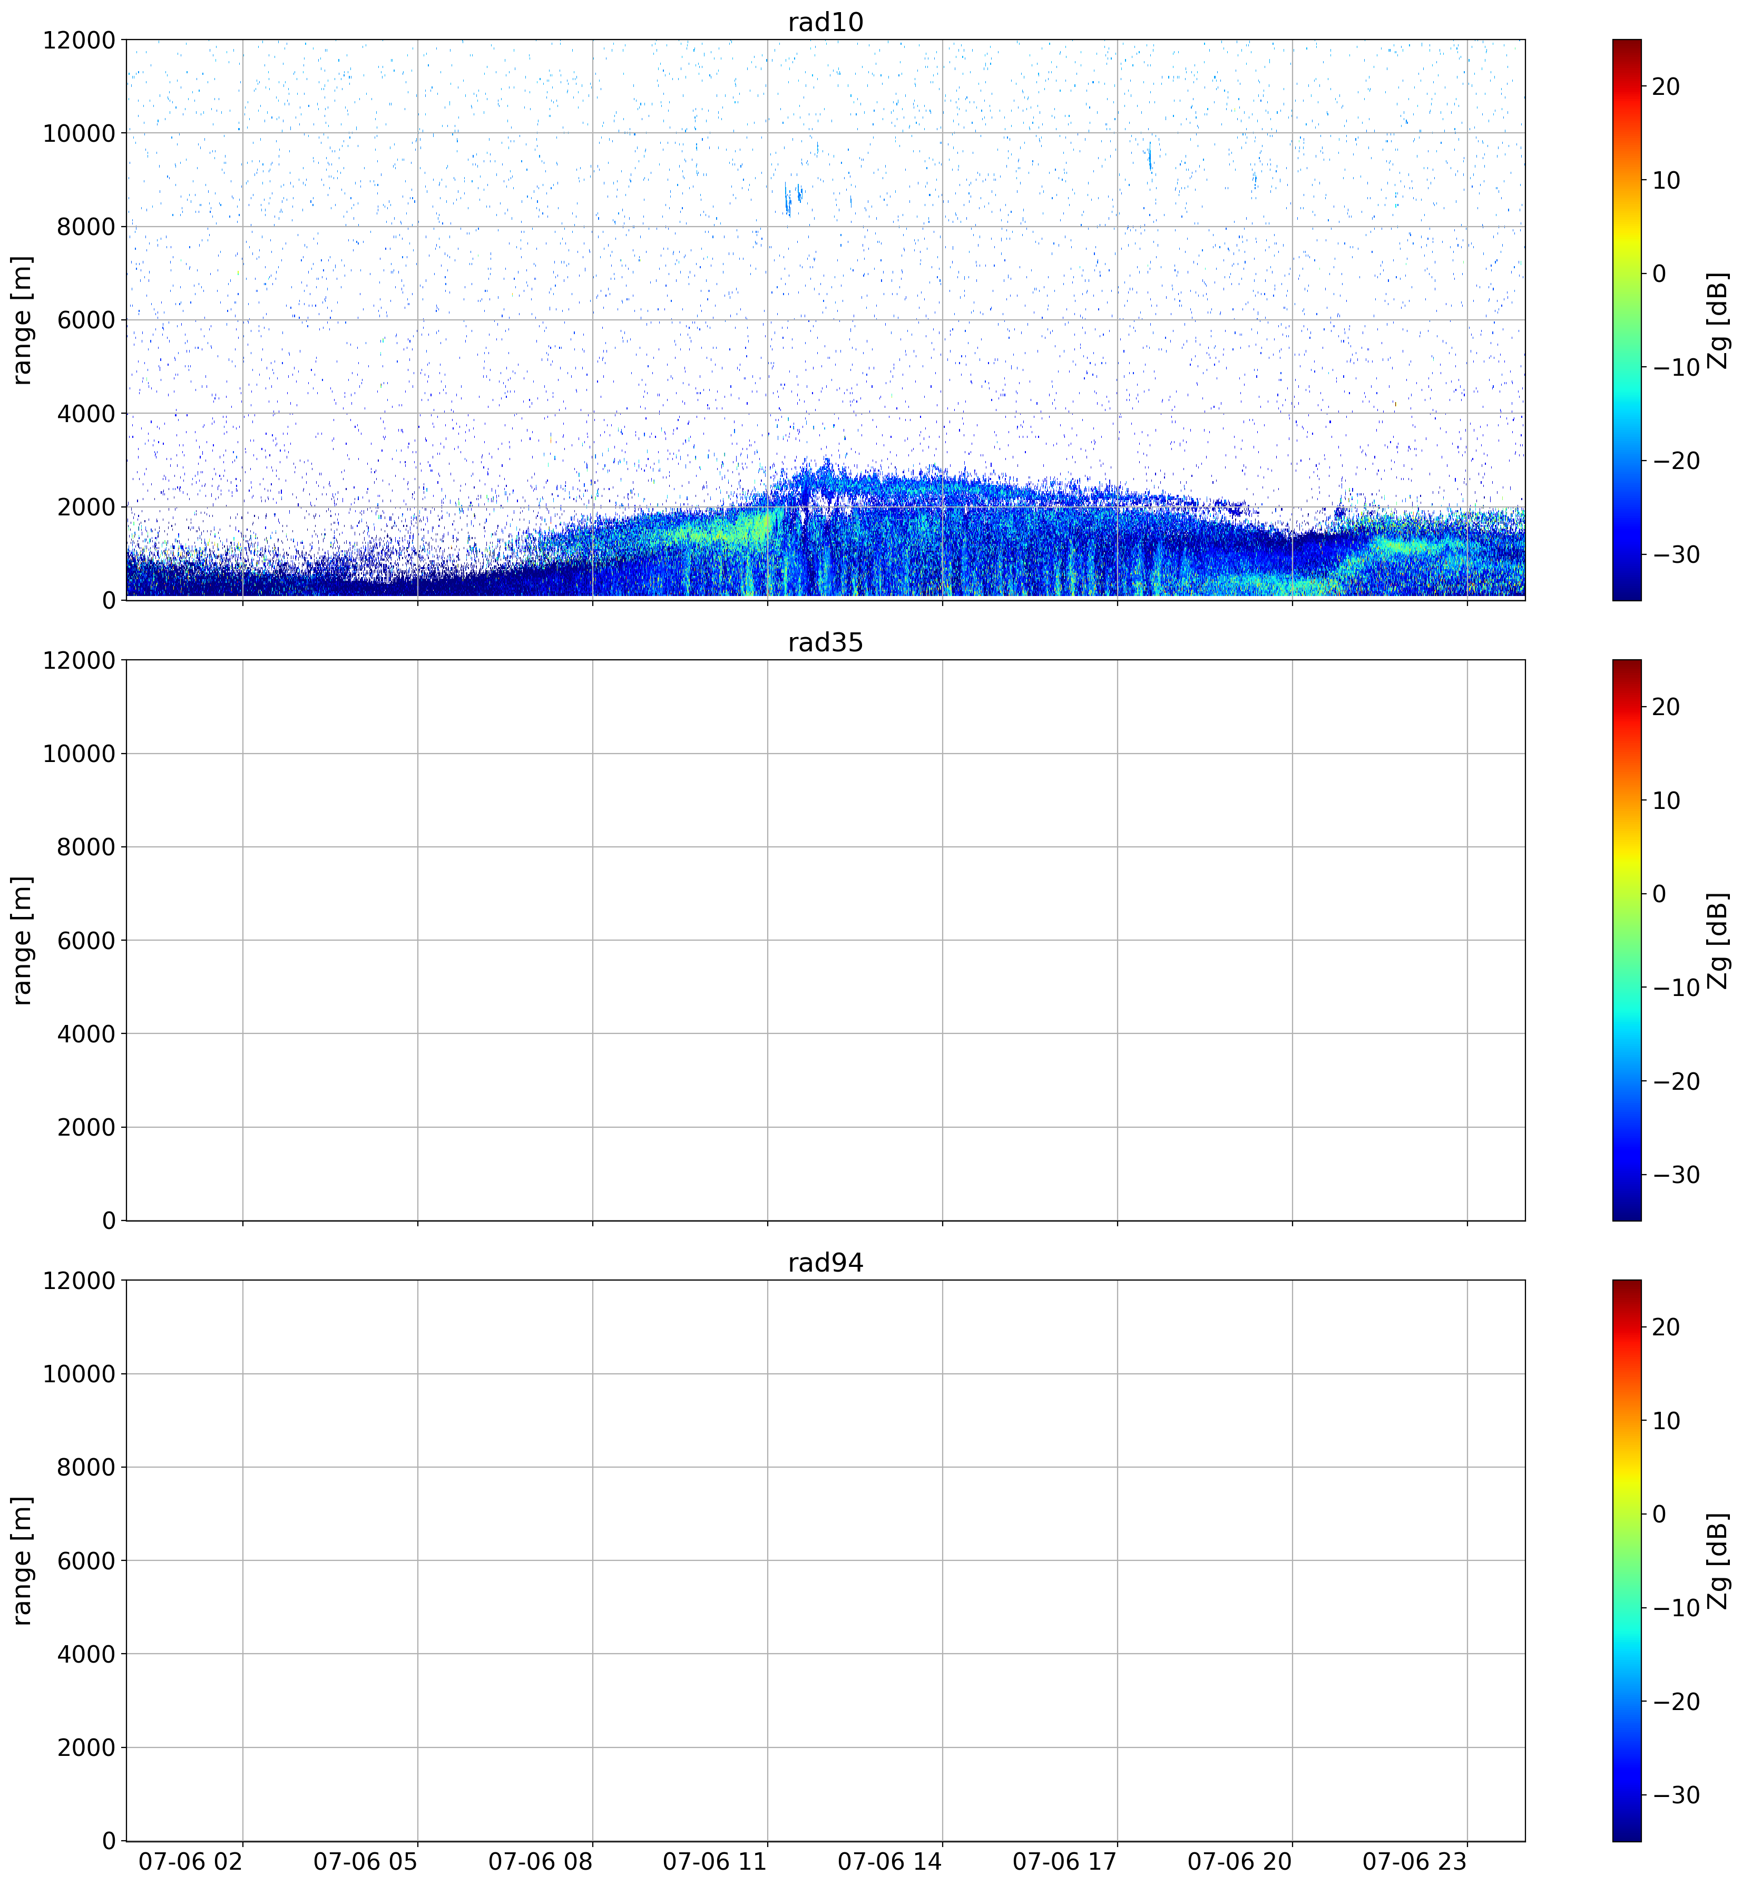The width and height of the screenshot is (1742, 1885).
Task: Click the rad94 color bar
Action: pyautogui.click(x=1626, y=1560)
